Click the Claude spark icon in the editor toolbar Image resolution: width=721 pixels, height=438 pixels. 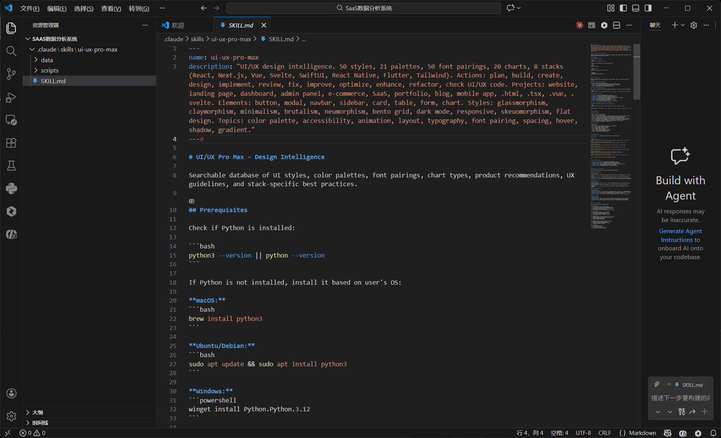pos(579,25)
